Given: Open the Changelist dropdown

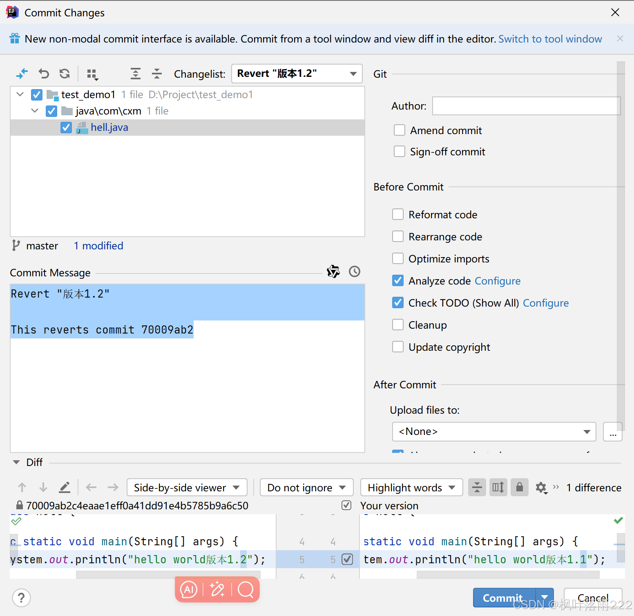Looking at the screenshot, I should point(352,74).
